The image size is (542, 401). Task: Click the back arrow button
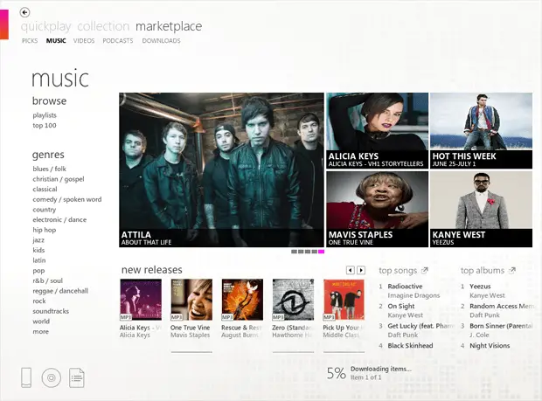(24, 13)
